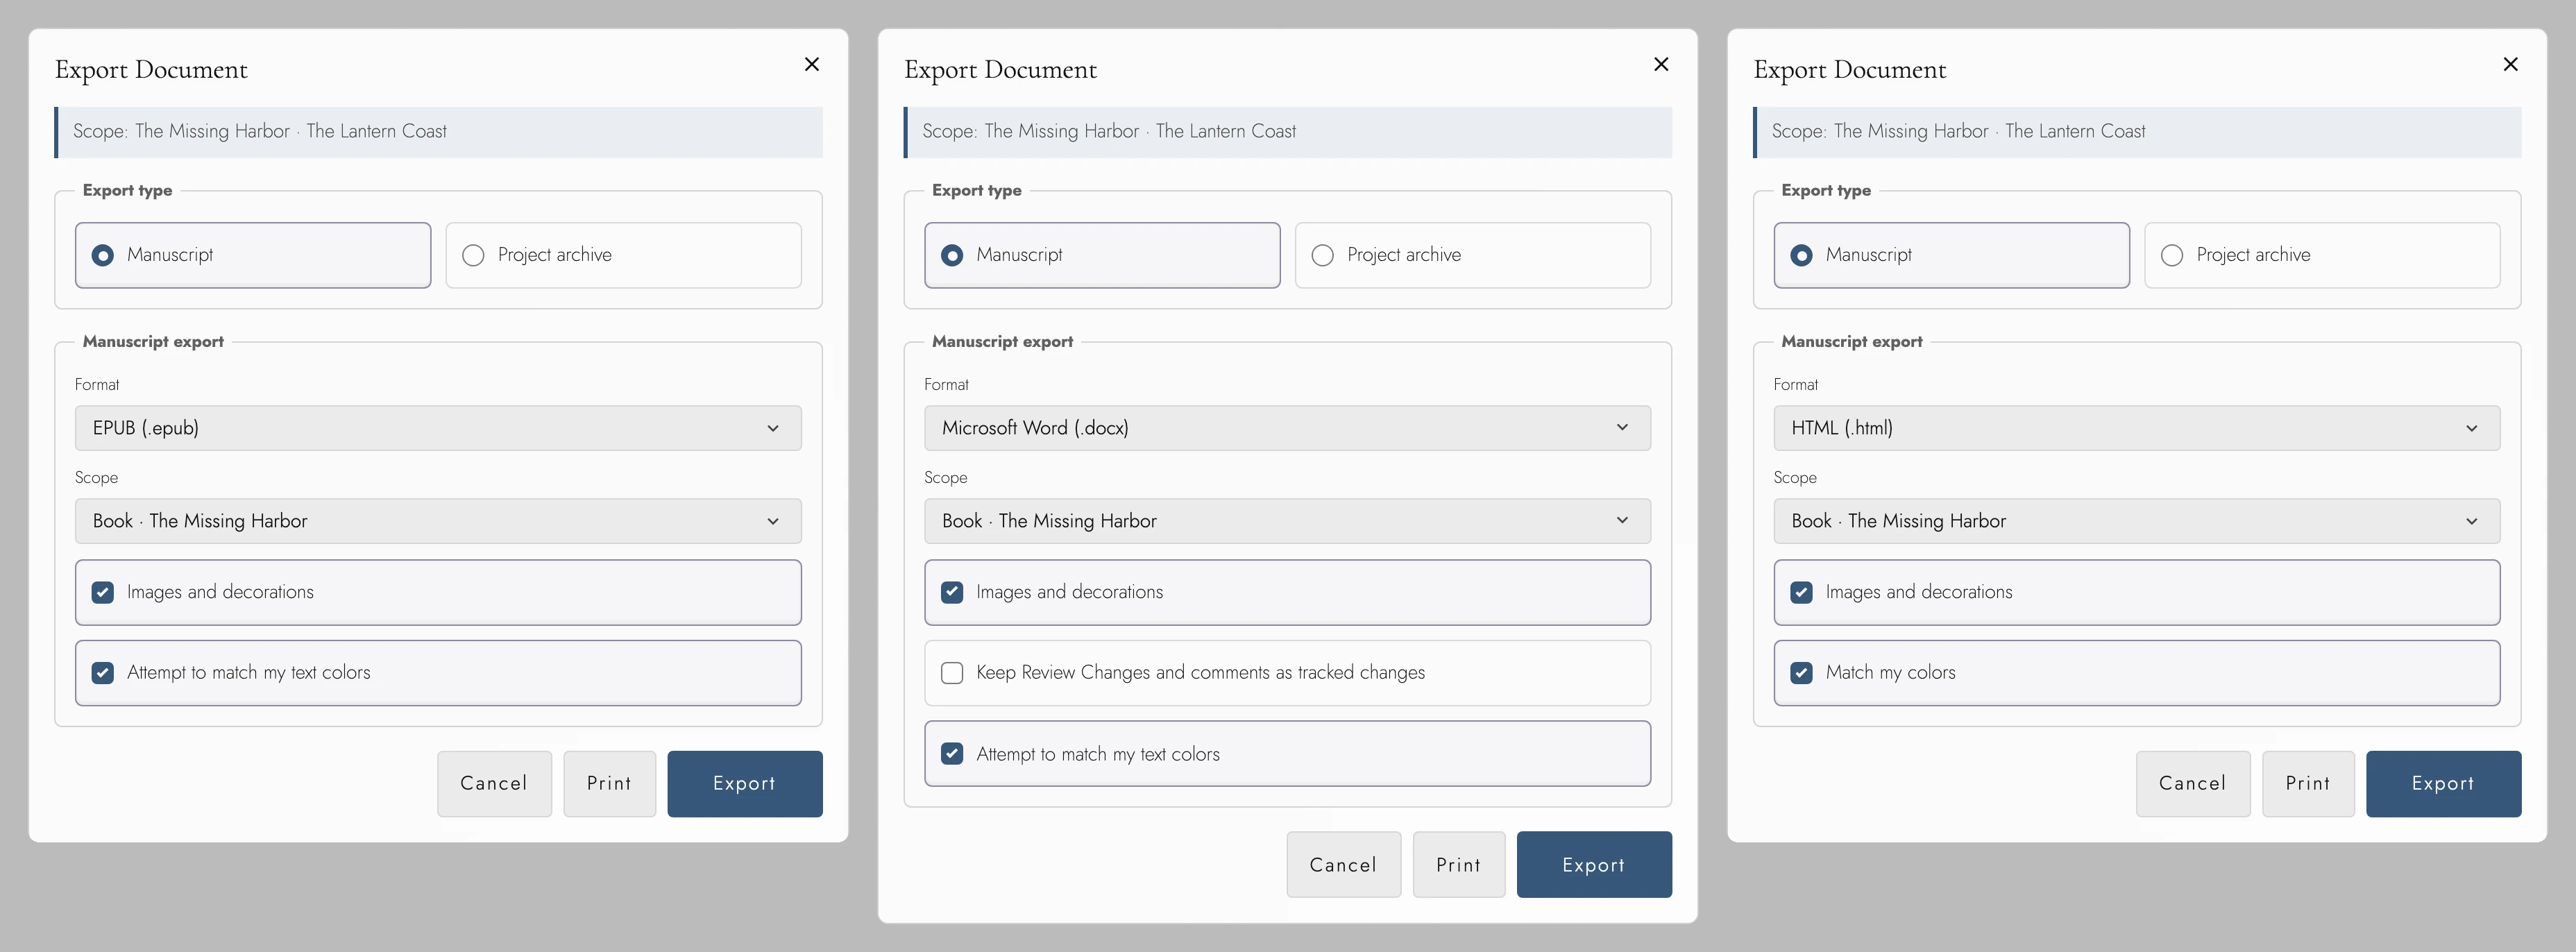Click Cancel in the Word dialog
The width and height of the screenshot is (2576, 952).
point(1343,865)
